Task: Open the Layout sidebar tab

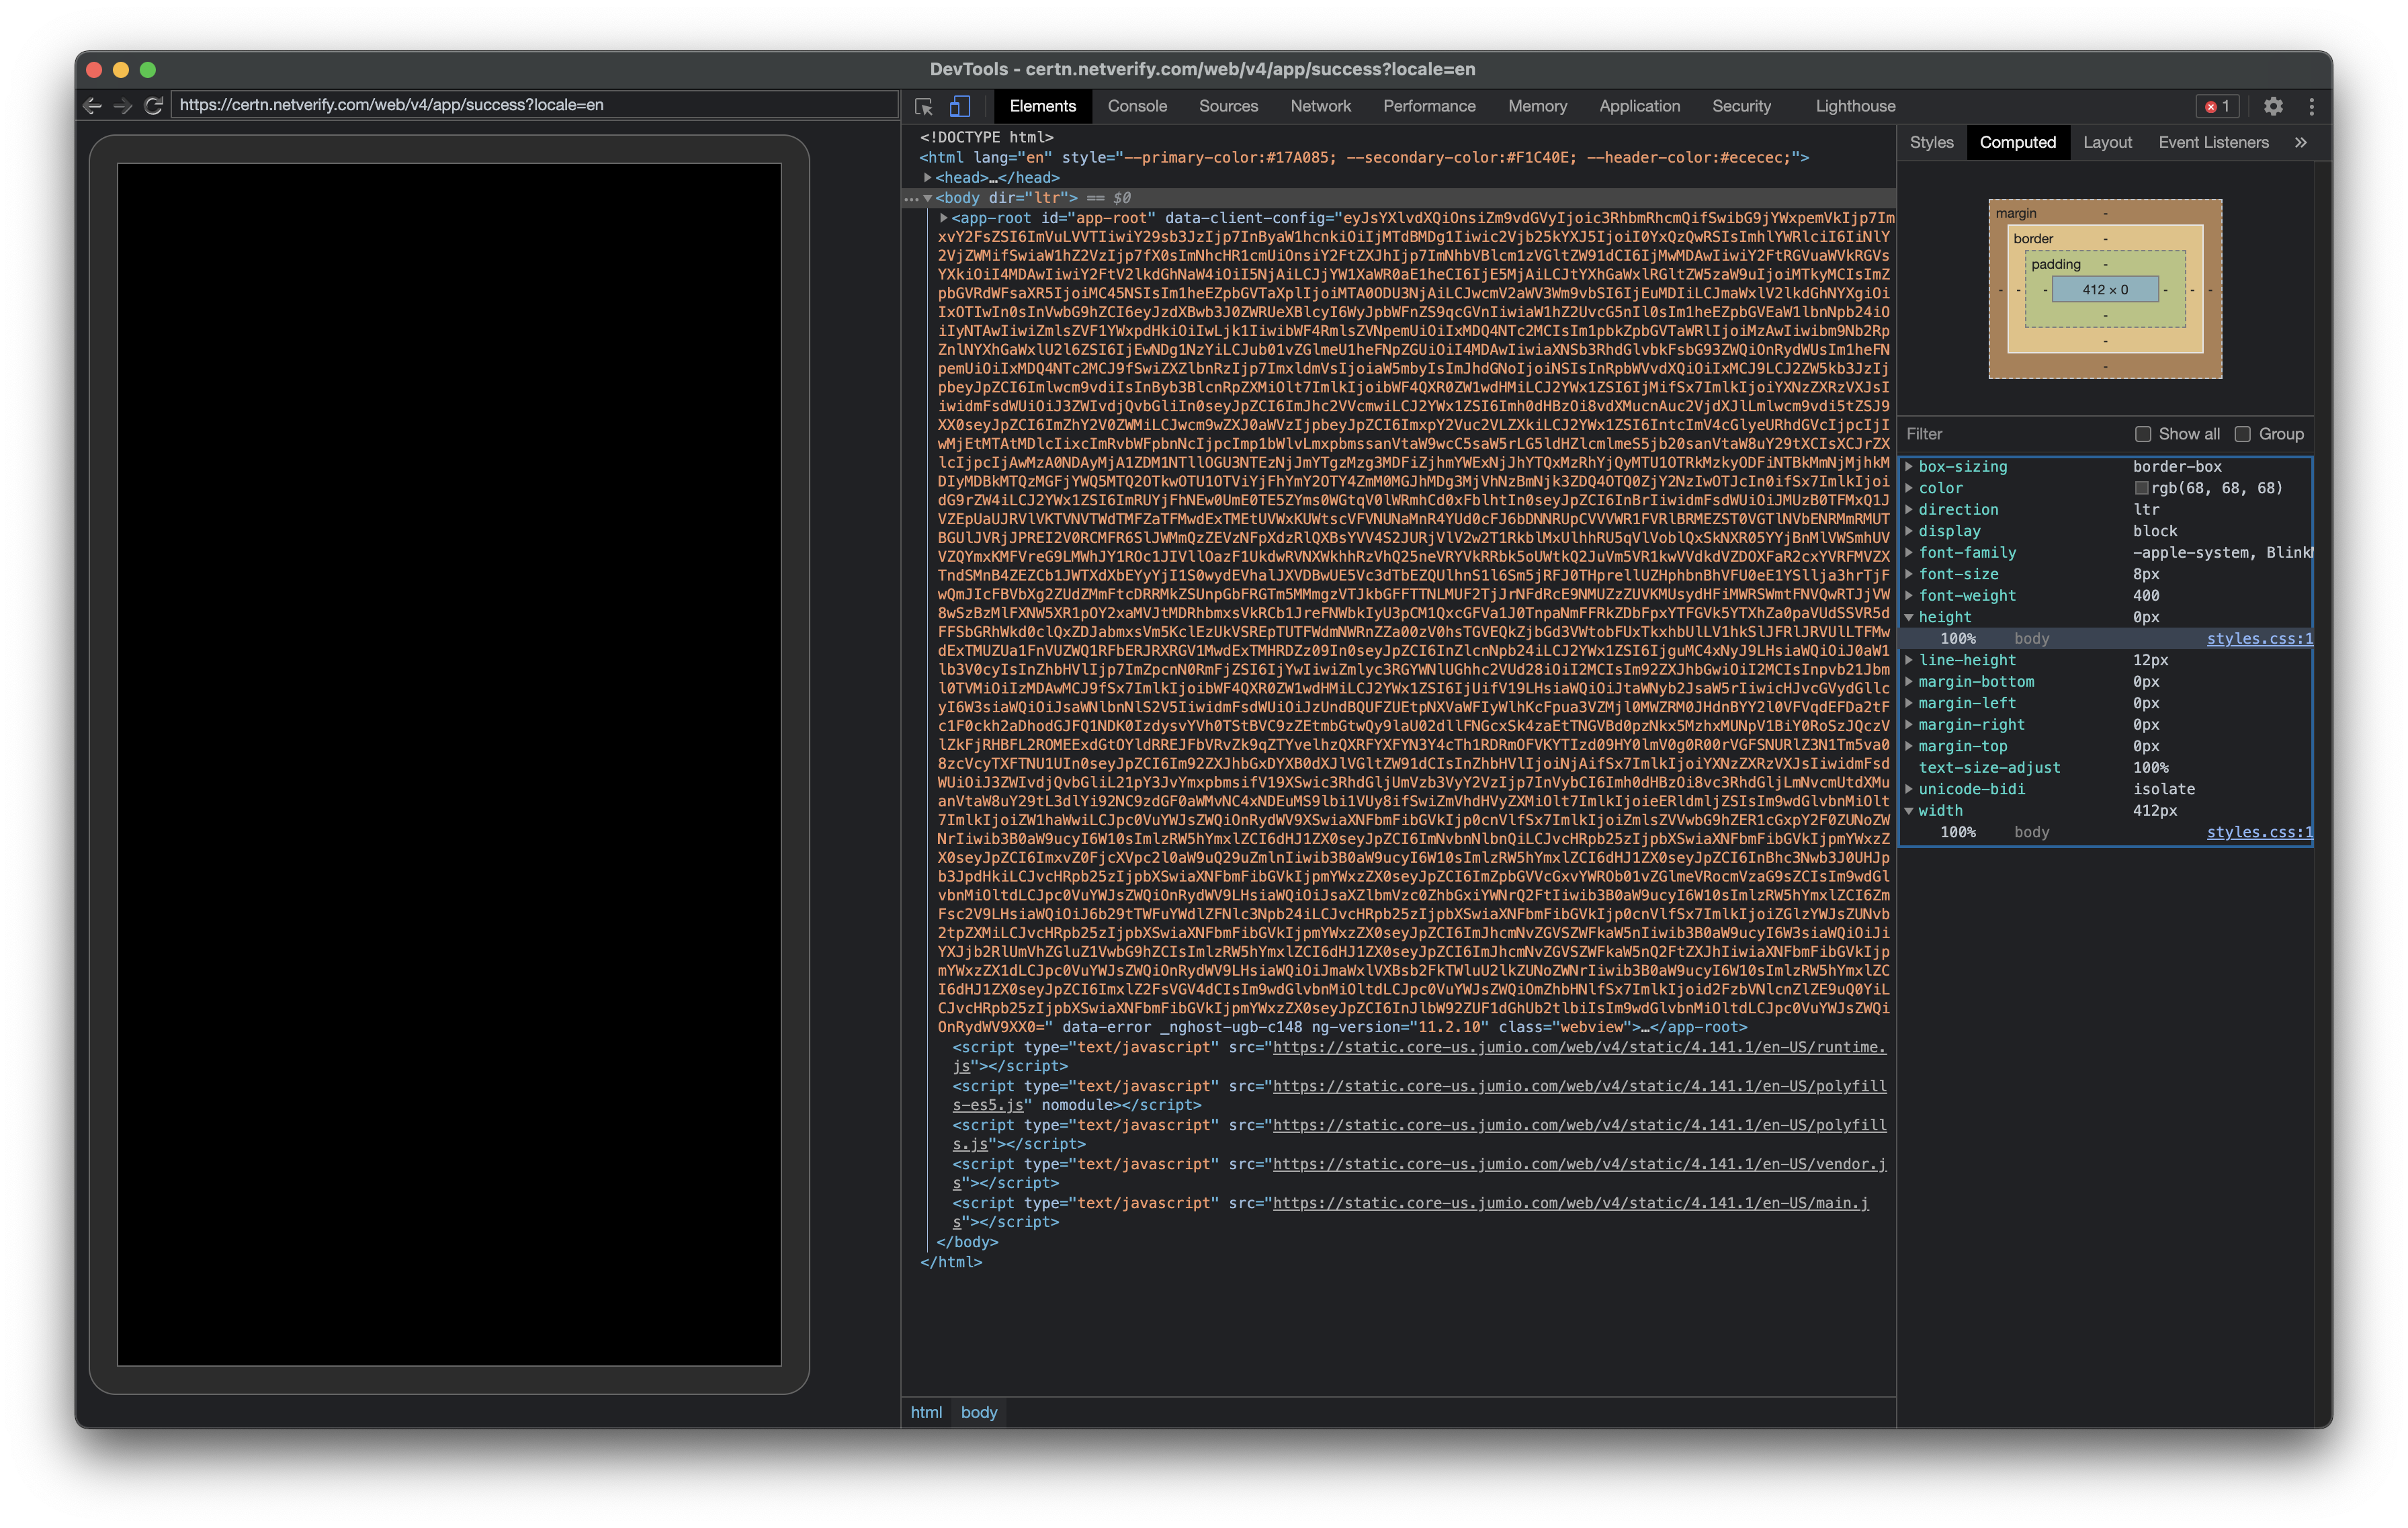Action: 2107,142
